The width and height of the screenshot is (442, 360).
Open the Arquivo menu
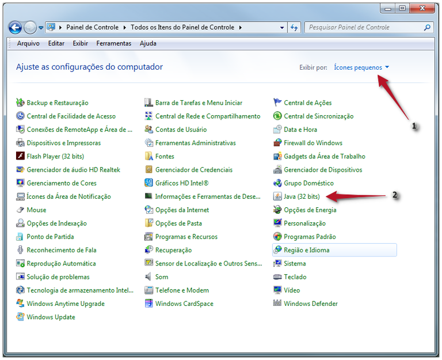tap(28, 43)
